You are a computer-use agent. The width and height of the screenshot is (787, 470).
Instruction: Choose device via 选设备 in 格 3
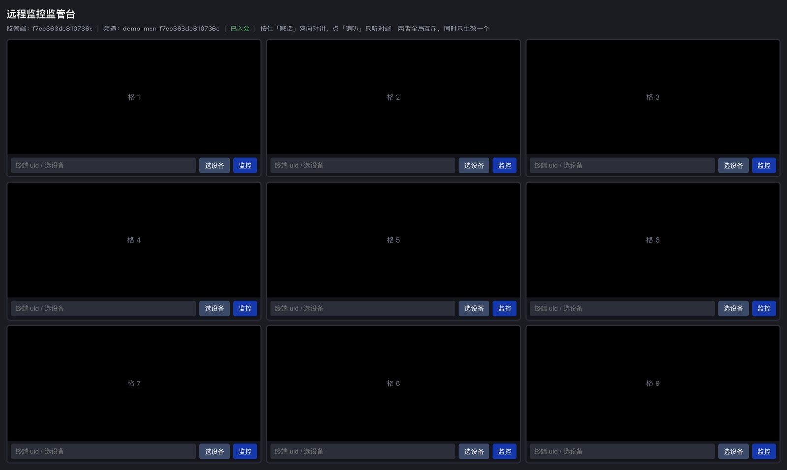733,165
